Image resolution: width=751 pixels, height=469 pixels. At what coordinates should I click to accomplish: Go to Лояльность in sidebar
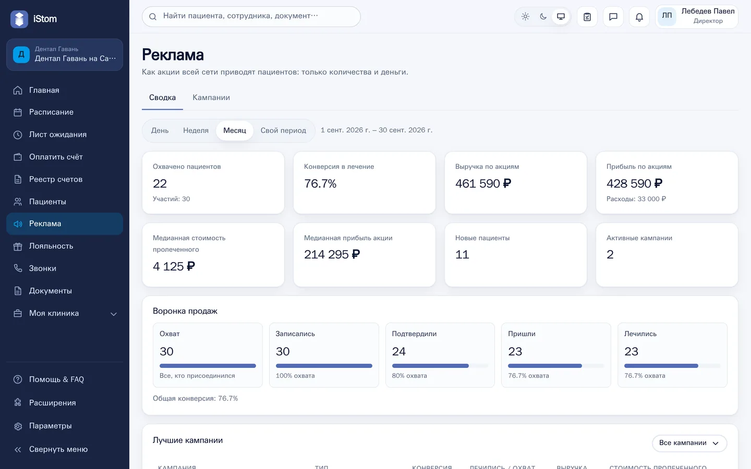pos(65,246)
